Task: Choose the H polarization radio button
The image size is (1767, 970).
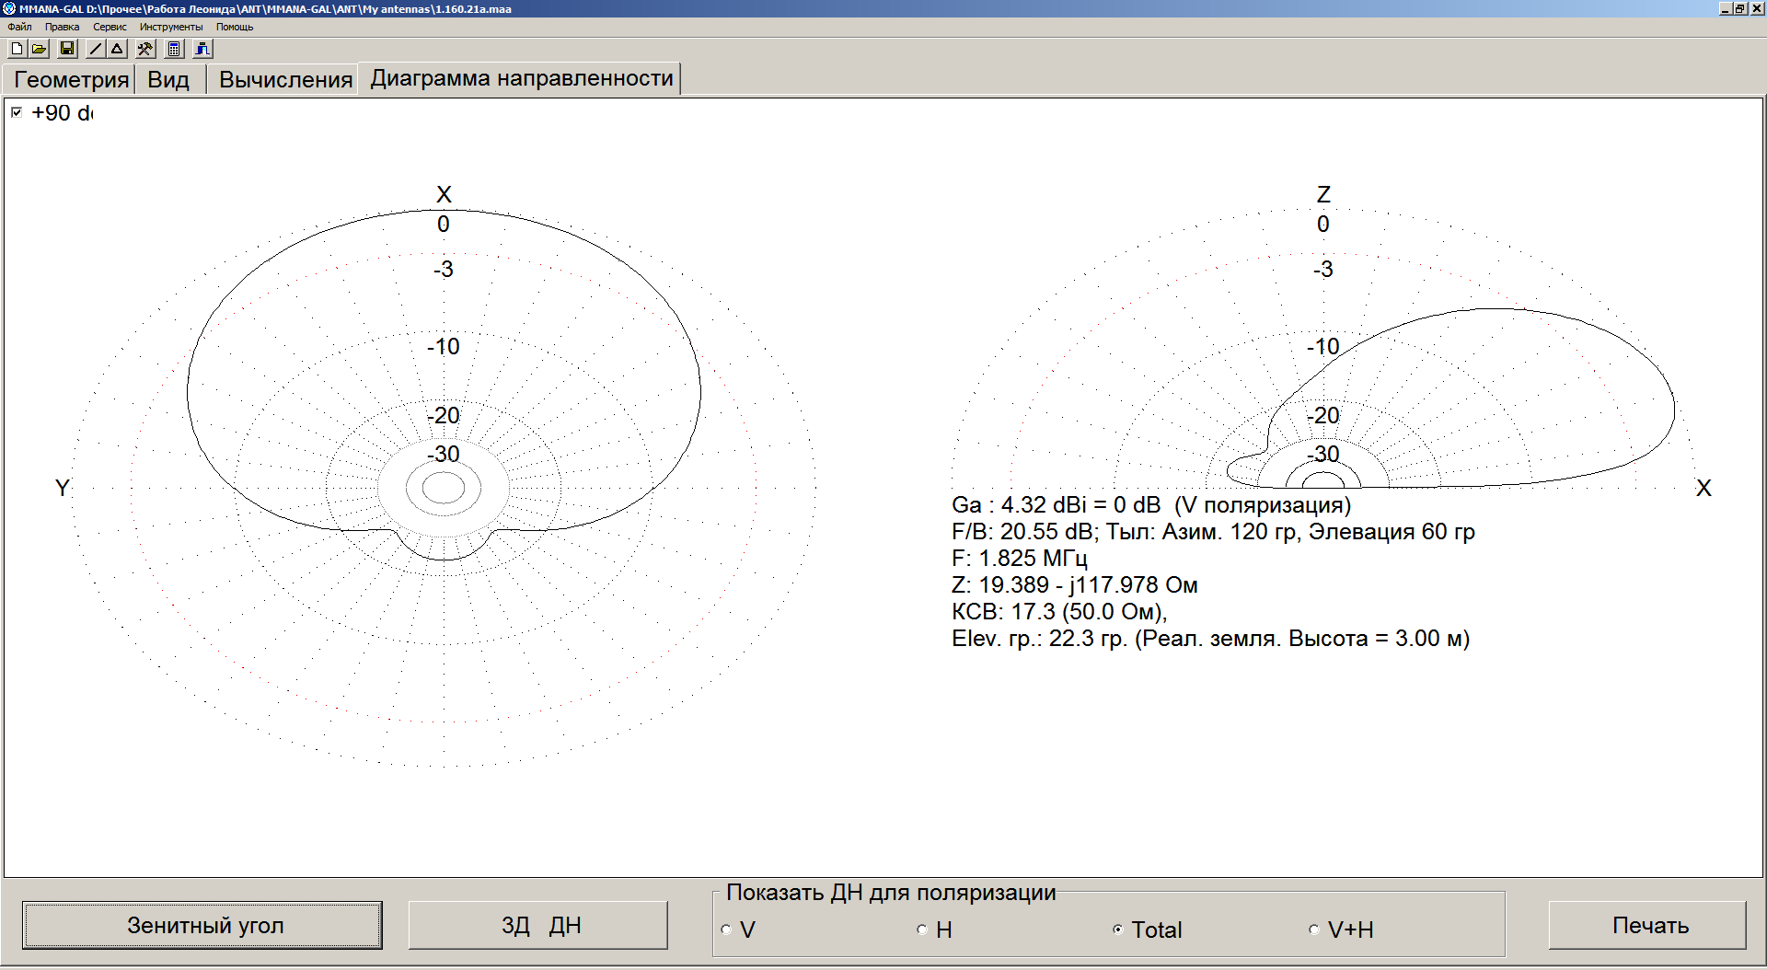Action: (922, 930)
